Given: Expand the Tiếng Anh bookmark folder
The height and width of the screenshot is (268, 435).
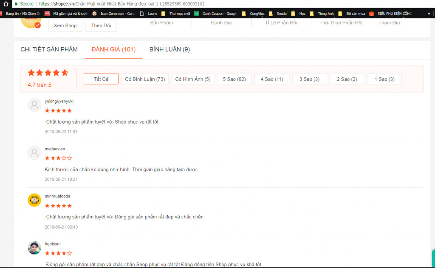Looking at the screenshot, I should coord(322,14).
